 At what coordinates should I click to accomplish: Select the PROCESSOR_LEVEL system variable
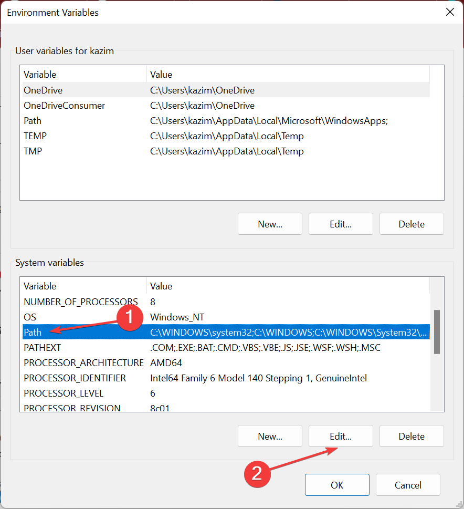tap(226, 393)
